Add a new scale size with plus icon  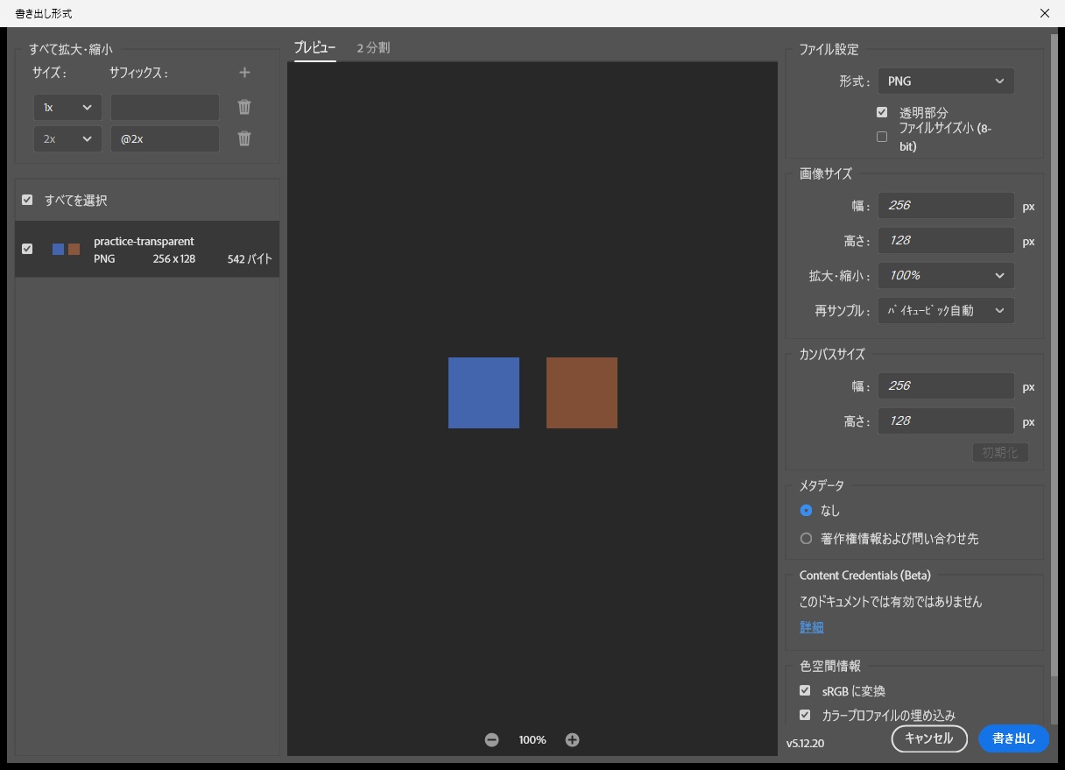click(x=244, y=73)
